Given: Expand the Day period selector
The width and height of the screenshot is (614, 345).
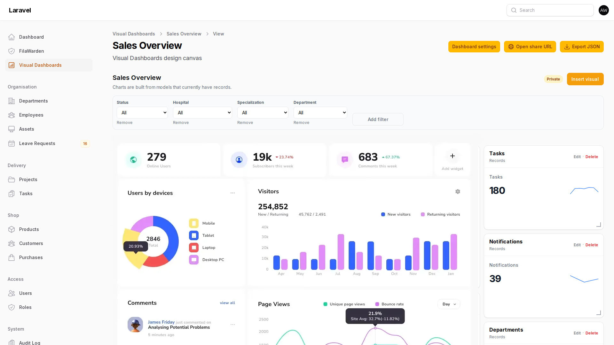Looking at the screenshot, I should tap(449, 304).
